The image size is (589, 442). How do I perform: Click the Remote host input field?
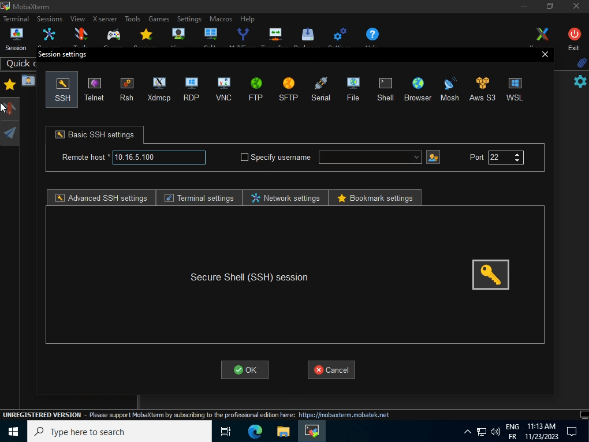click(x=159, y=157)
